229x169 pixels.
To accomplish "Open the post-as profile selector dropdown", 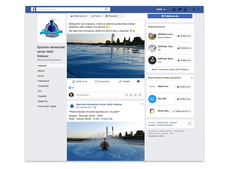I will [x=139, y=81].
